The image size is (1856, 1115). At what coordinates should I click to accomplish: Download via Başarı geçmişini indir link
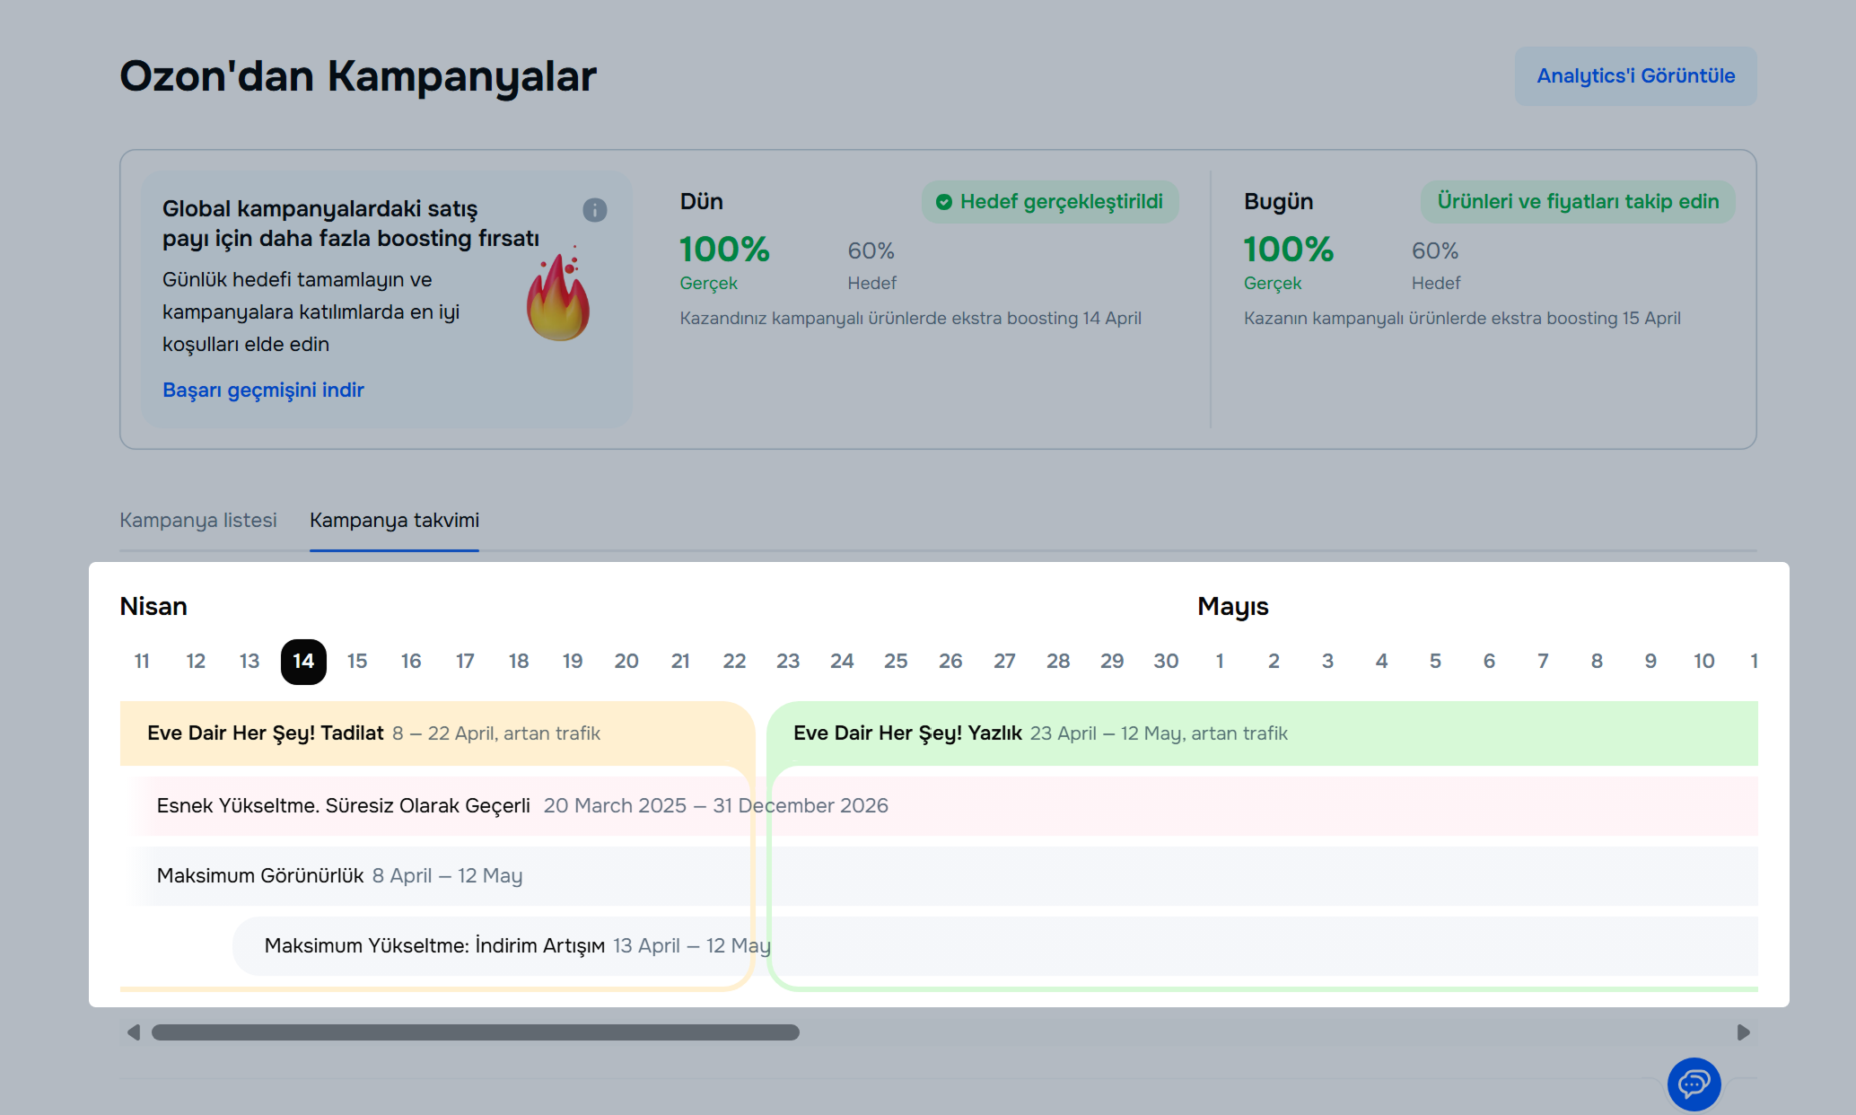(x=263, y=391)
